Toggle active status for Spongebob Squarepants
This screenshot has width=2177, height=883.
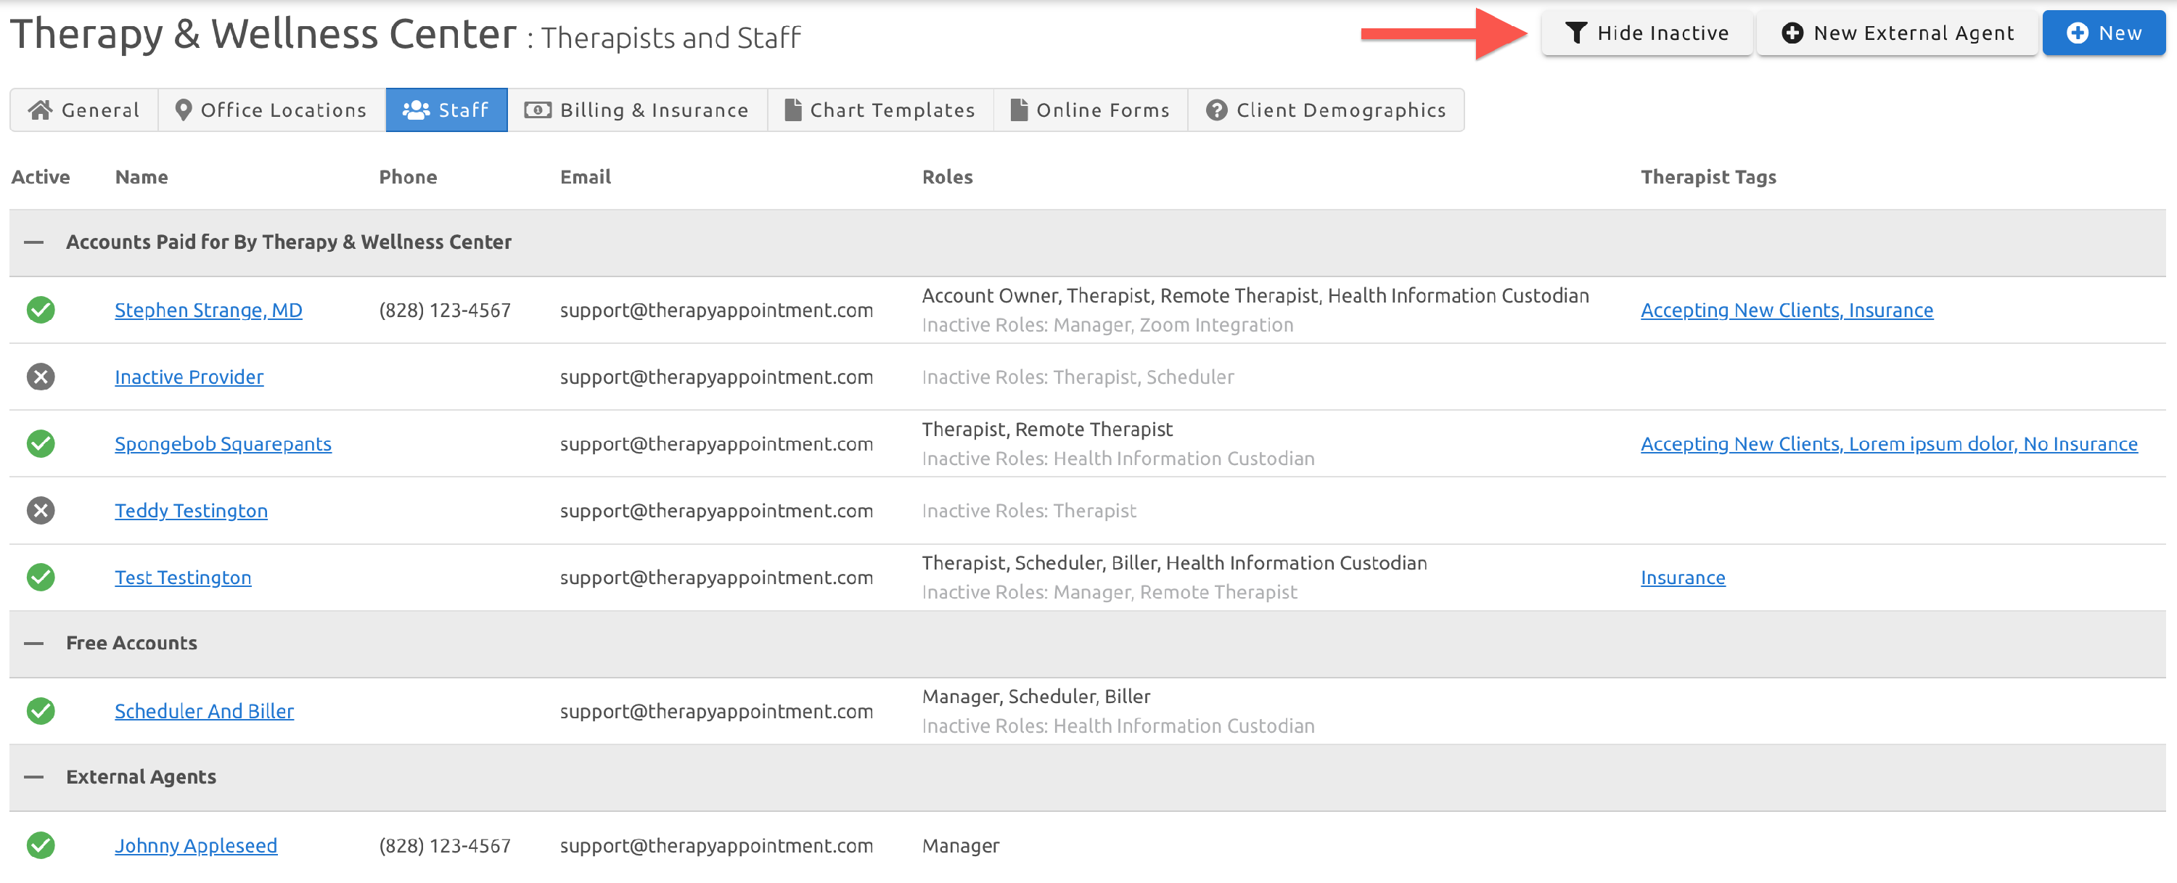click(40, 443)
